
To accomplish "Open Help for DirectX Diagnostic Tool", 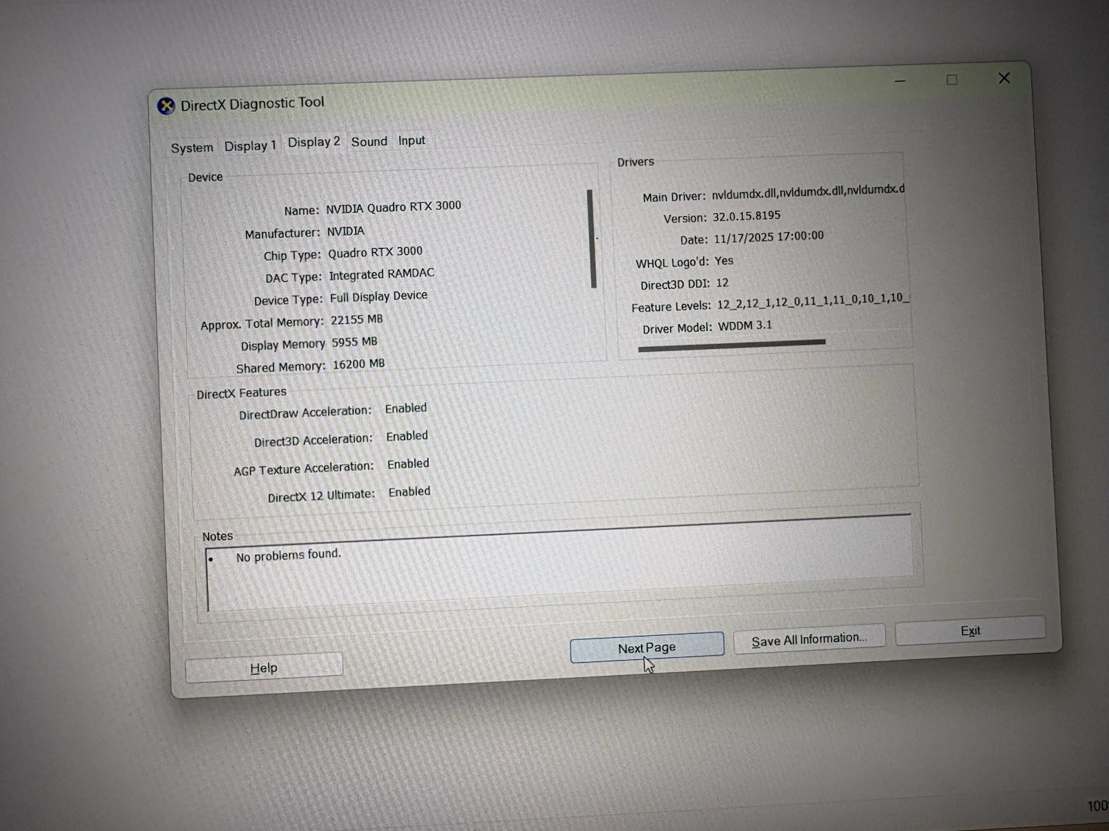I will pos(263,668).
